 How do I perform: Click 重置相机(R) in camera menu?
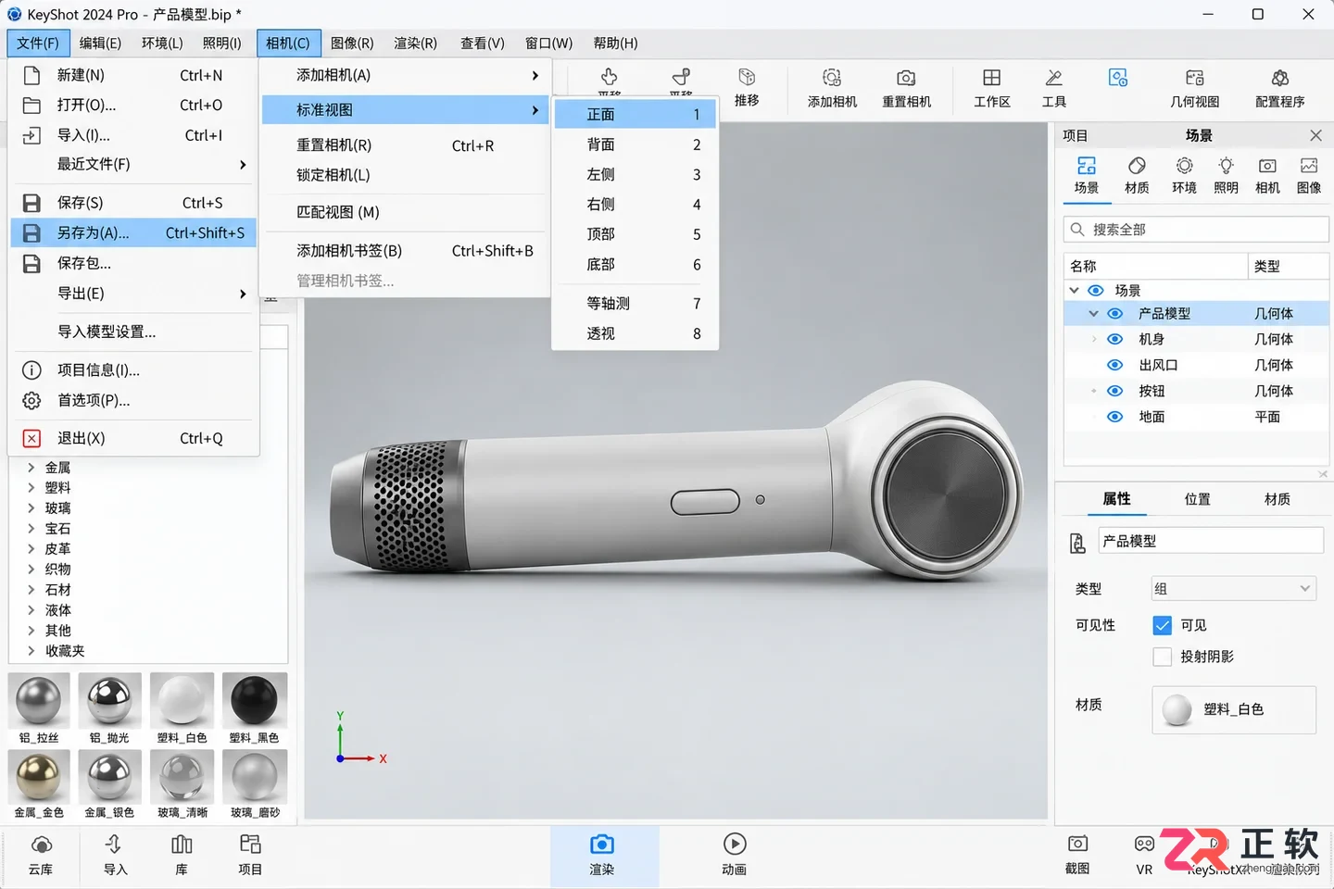[406, 145]
